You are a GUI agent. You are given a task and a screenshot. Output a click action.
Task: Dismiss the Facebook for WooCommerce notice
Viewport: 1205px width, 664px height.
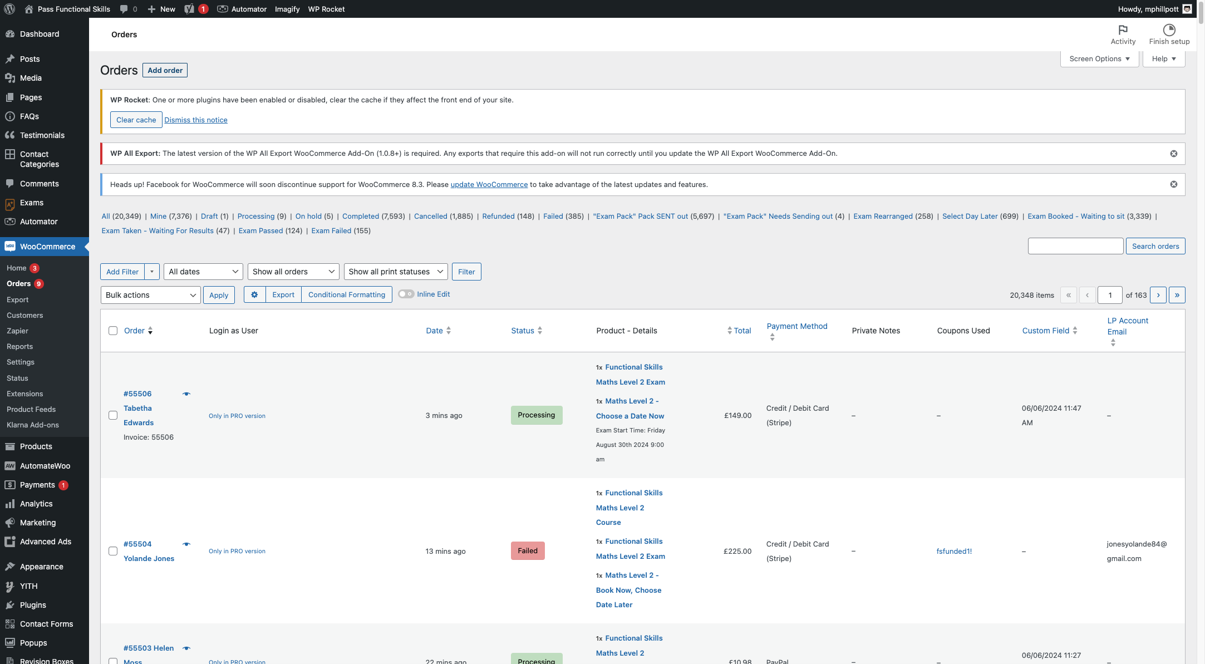1173,184
